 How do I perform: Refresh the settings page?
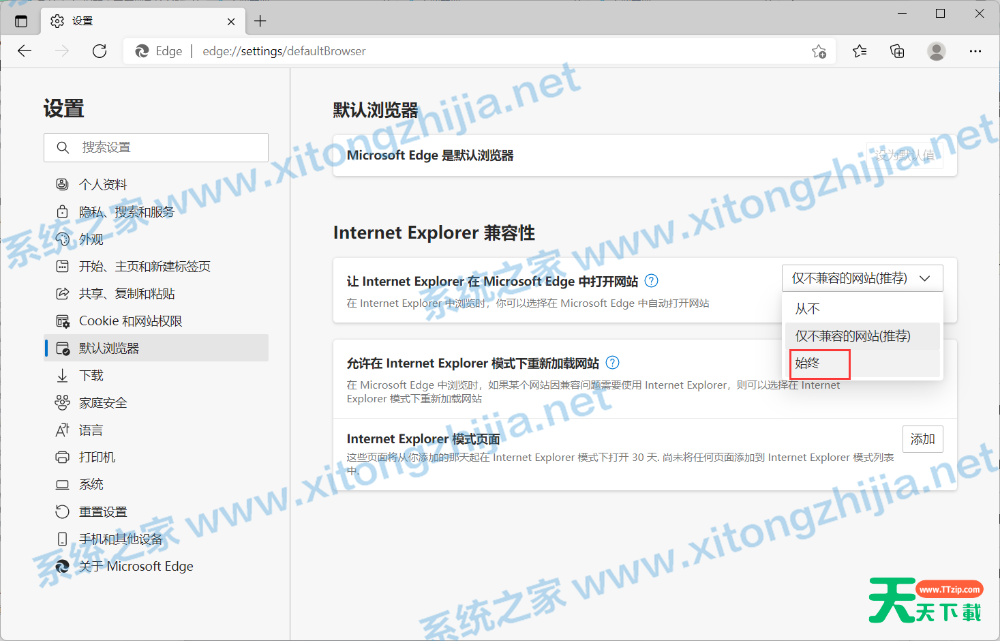click(100, 51)
